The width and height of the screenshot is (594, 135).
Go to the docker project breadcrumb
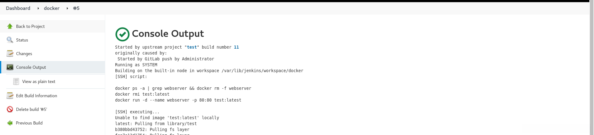(52, 8)
